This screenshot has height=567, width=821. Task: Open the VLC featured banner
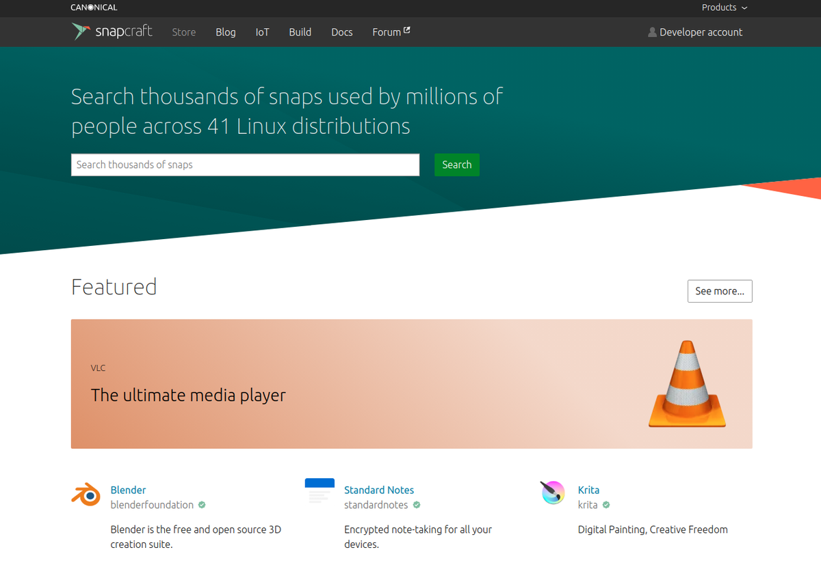tap(412, 384)
